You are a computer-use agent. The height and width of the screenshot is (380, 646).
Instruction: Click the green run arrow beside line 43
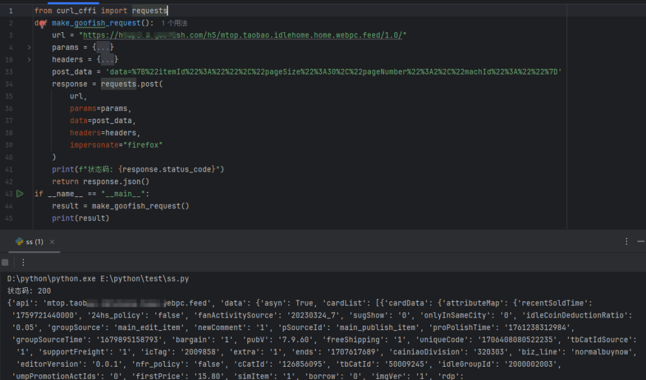20,194
